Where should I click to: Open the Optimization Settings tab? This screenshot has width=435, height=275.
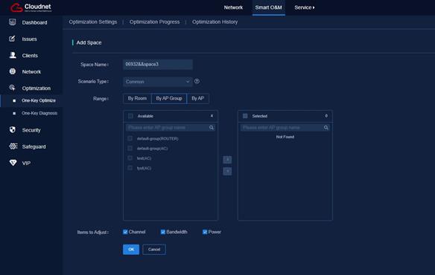(93, 22)
